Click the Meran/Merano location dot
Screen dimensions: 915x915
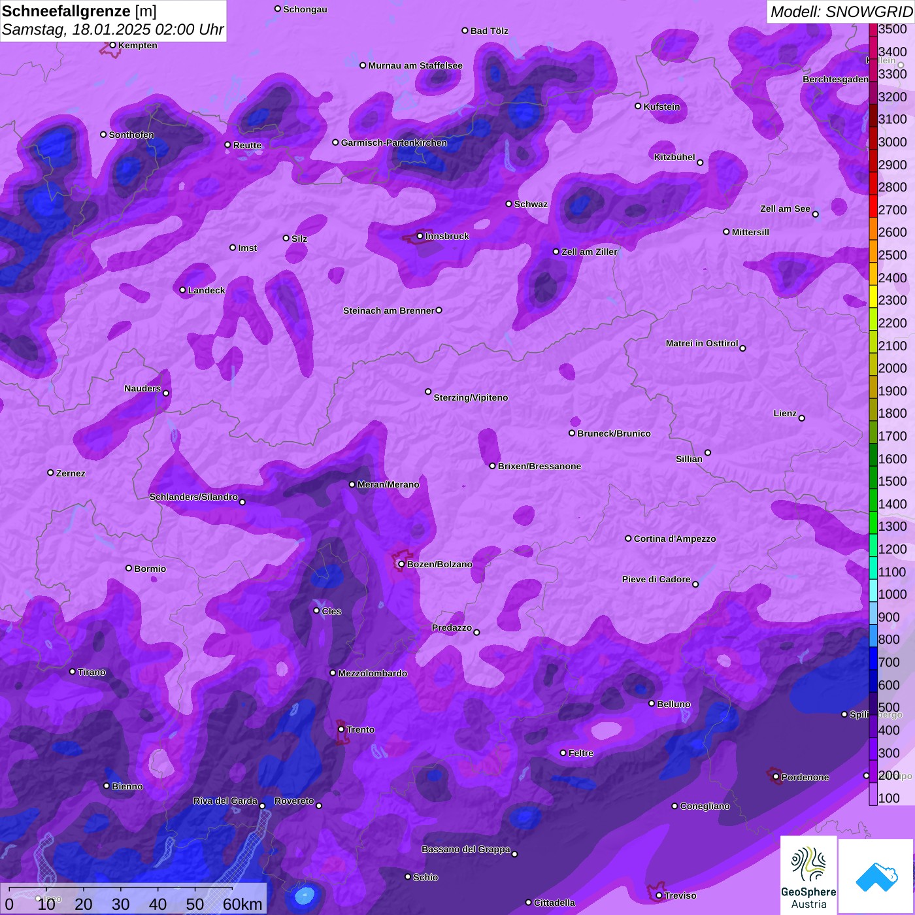352,484
